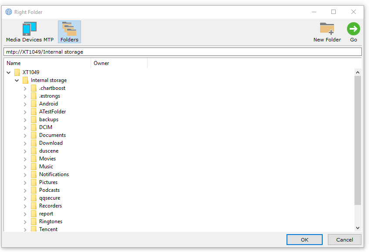Expand the Pictures folder chevron
This screenshot has height=252, width=371.
25,182
